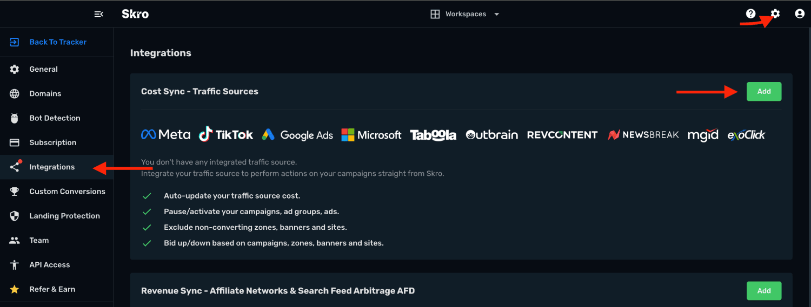The height and width of the screenshot is (307, 811).
Task: Click the Landing Protection shield icon
Action: [15, 216]
